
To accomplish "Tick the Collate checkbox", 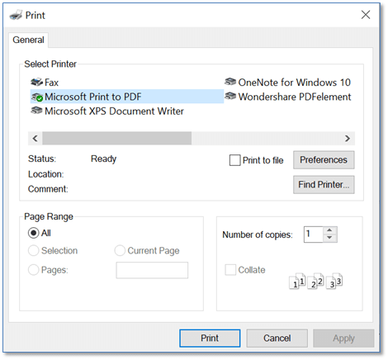I will pos(230,270).
